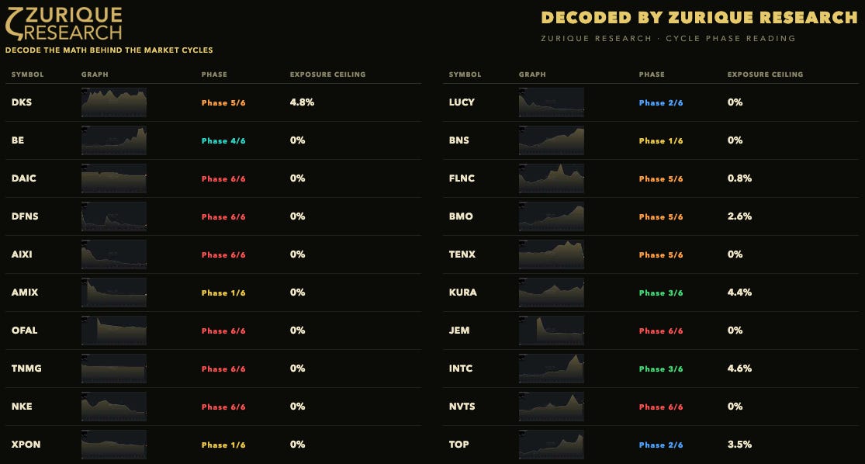Click the 4.8% exposure value for DKS
Screen dimensions: 865x464
tap(302, 102)
